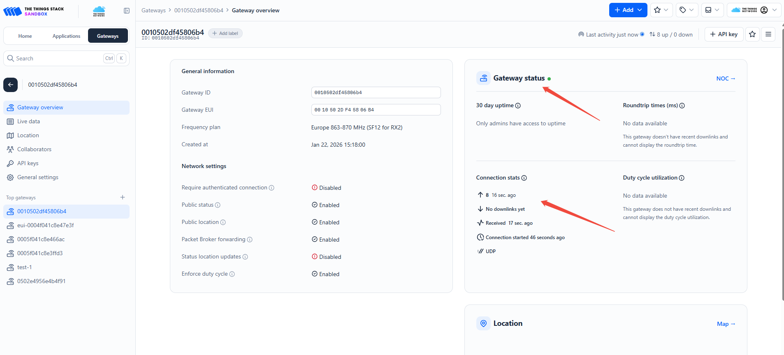
Task: Open the inbox notifications dropdown
Action: tap(712, 10)
